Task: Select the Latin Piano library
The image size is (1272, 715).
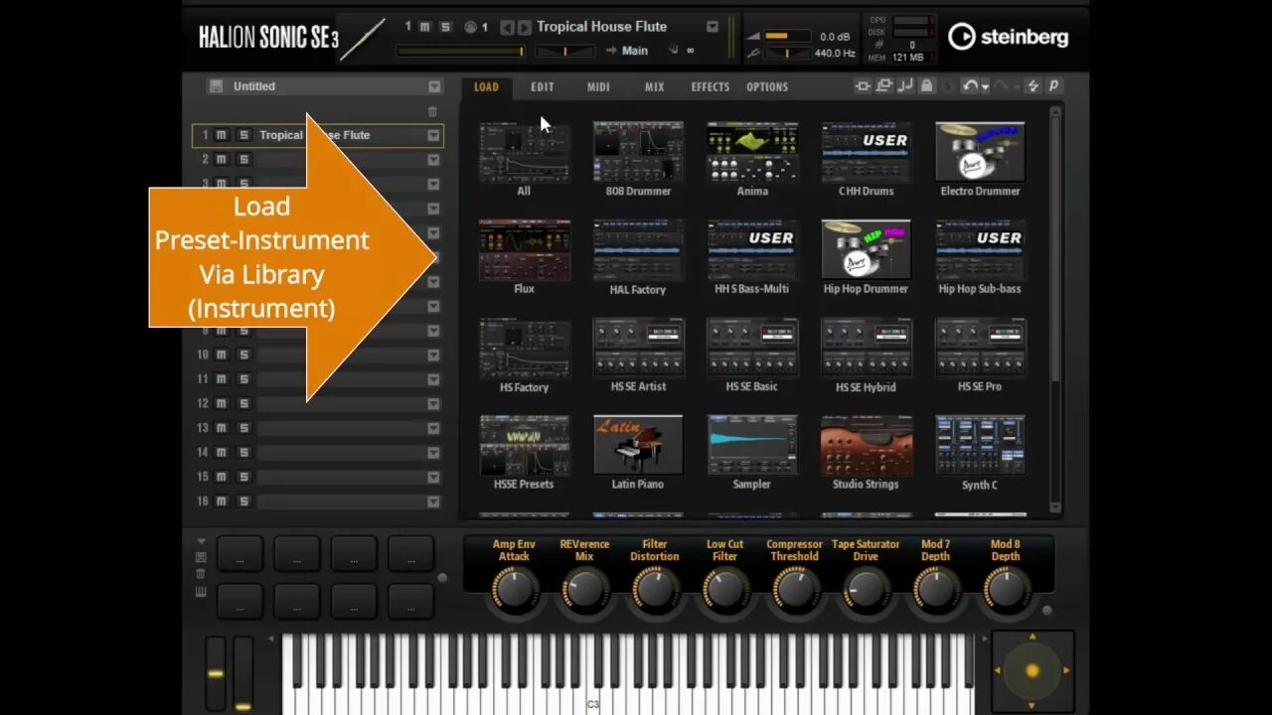Action: point(638,445)
